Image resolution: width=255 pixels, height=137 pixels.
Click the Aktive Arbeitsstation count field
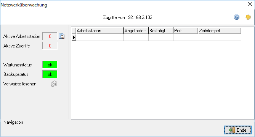point(50,36)
